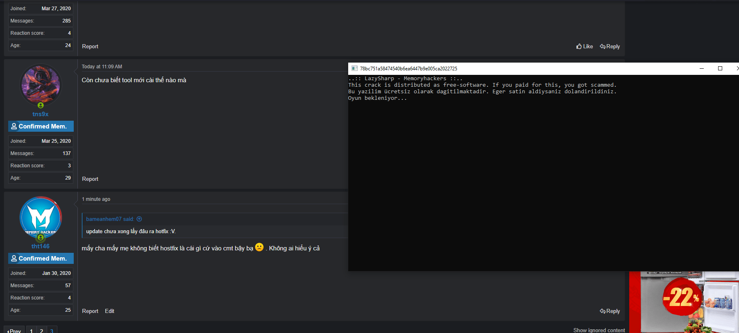
Task: Go to page 1 of the thread
Action: click(31, 331)
